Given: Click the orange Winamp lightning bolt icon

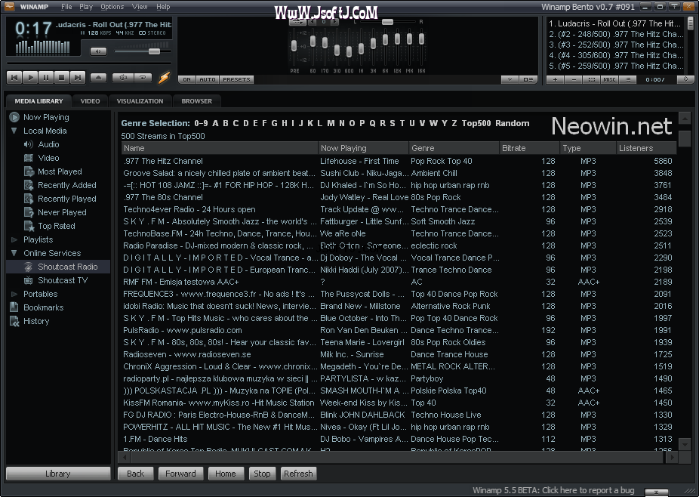Looking at the screenshot, I should click(x=164, y=78).
